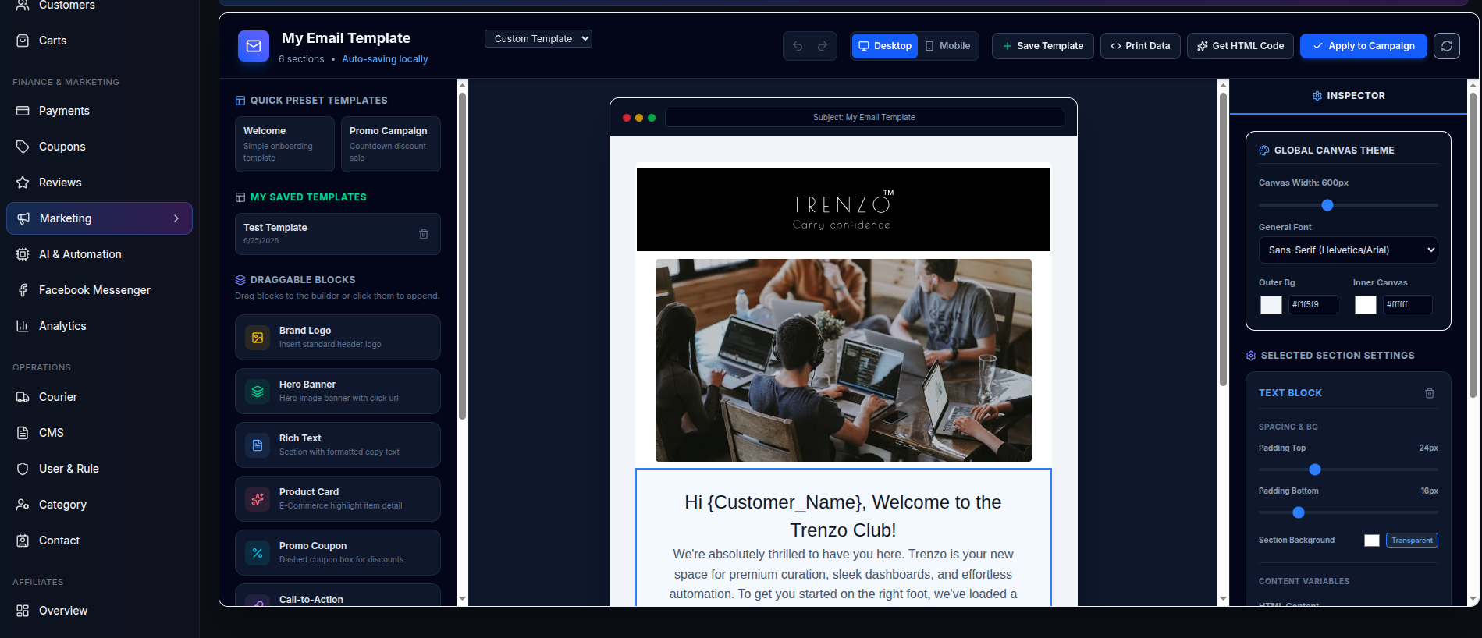Click the Save Template button

tap(1043, 46)
